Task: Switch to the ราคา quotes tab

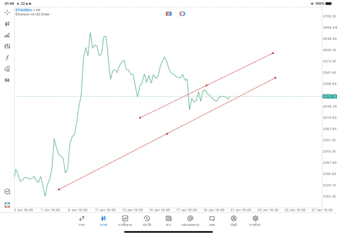Action: [x=82, y=220]
